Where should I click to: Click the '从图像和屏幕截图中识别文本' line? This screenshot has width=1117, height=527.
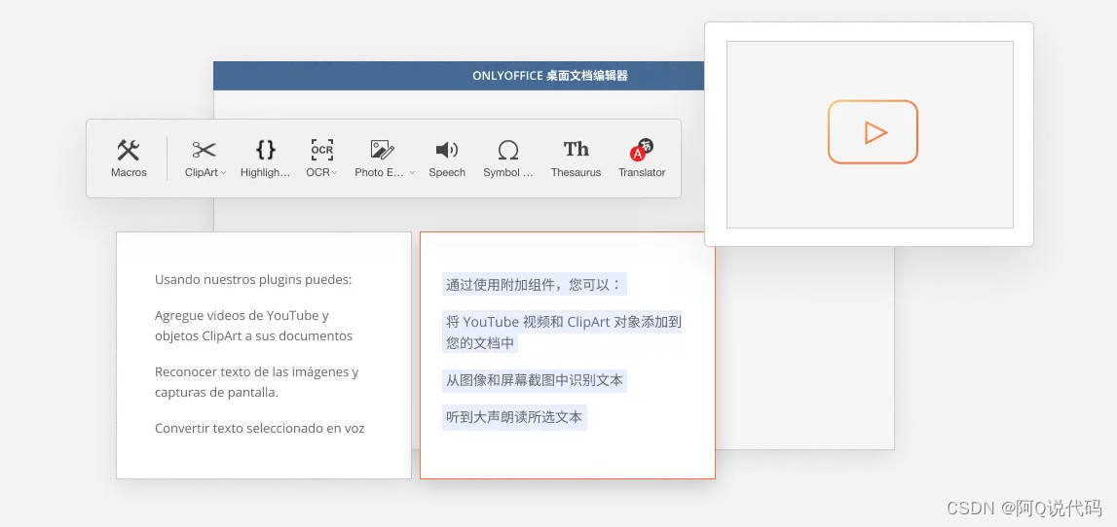click(535, 380)
